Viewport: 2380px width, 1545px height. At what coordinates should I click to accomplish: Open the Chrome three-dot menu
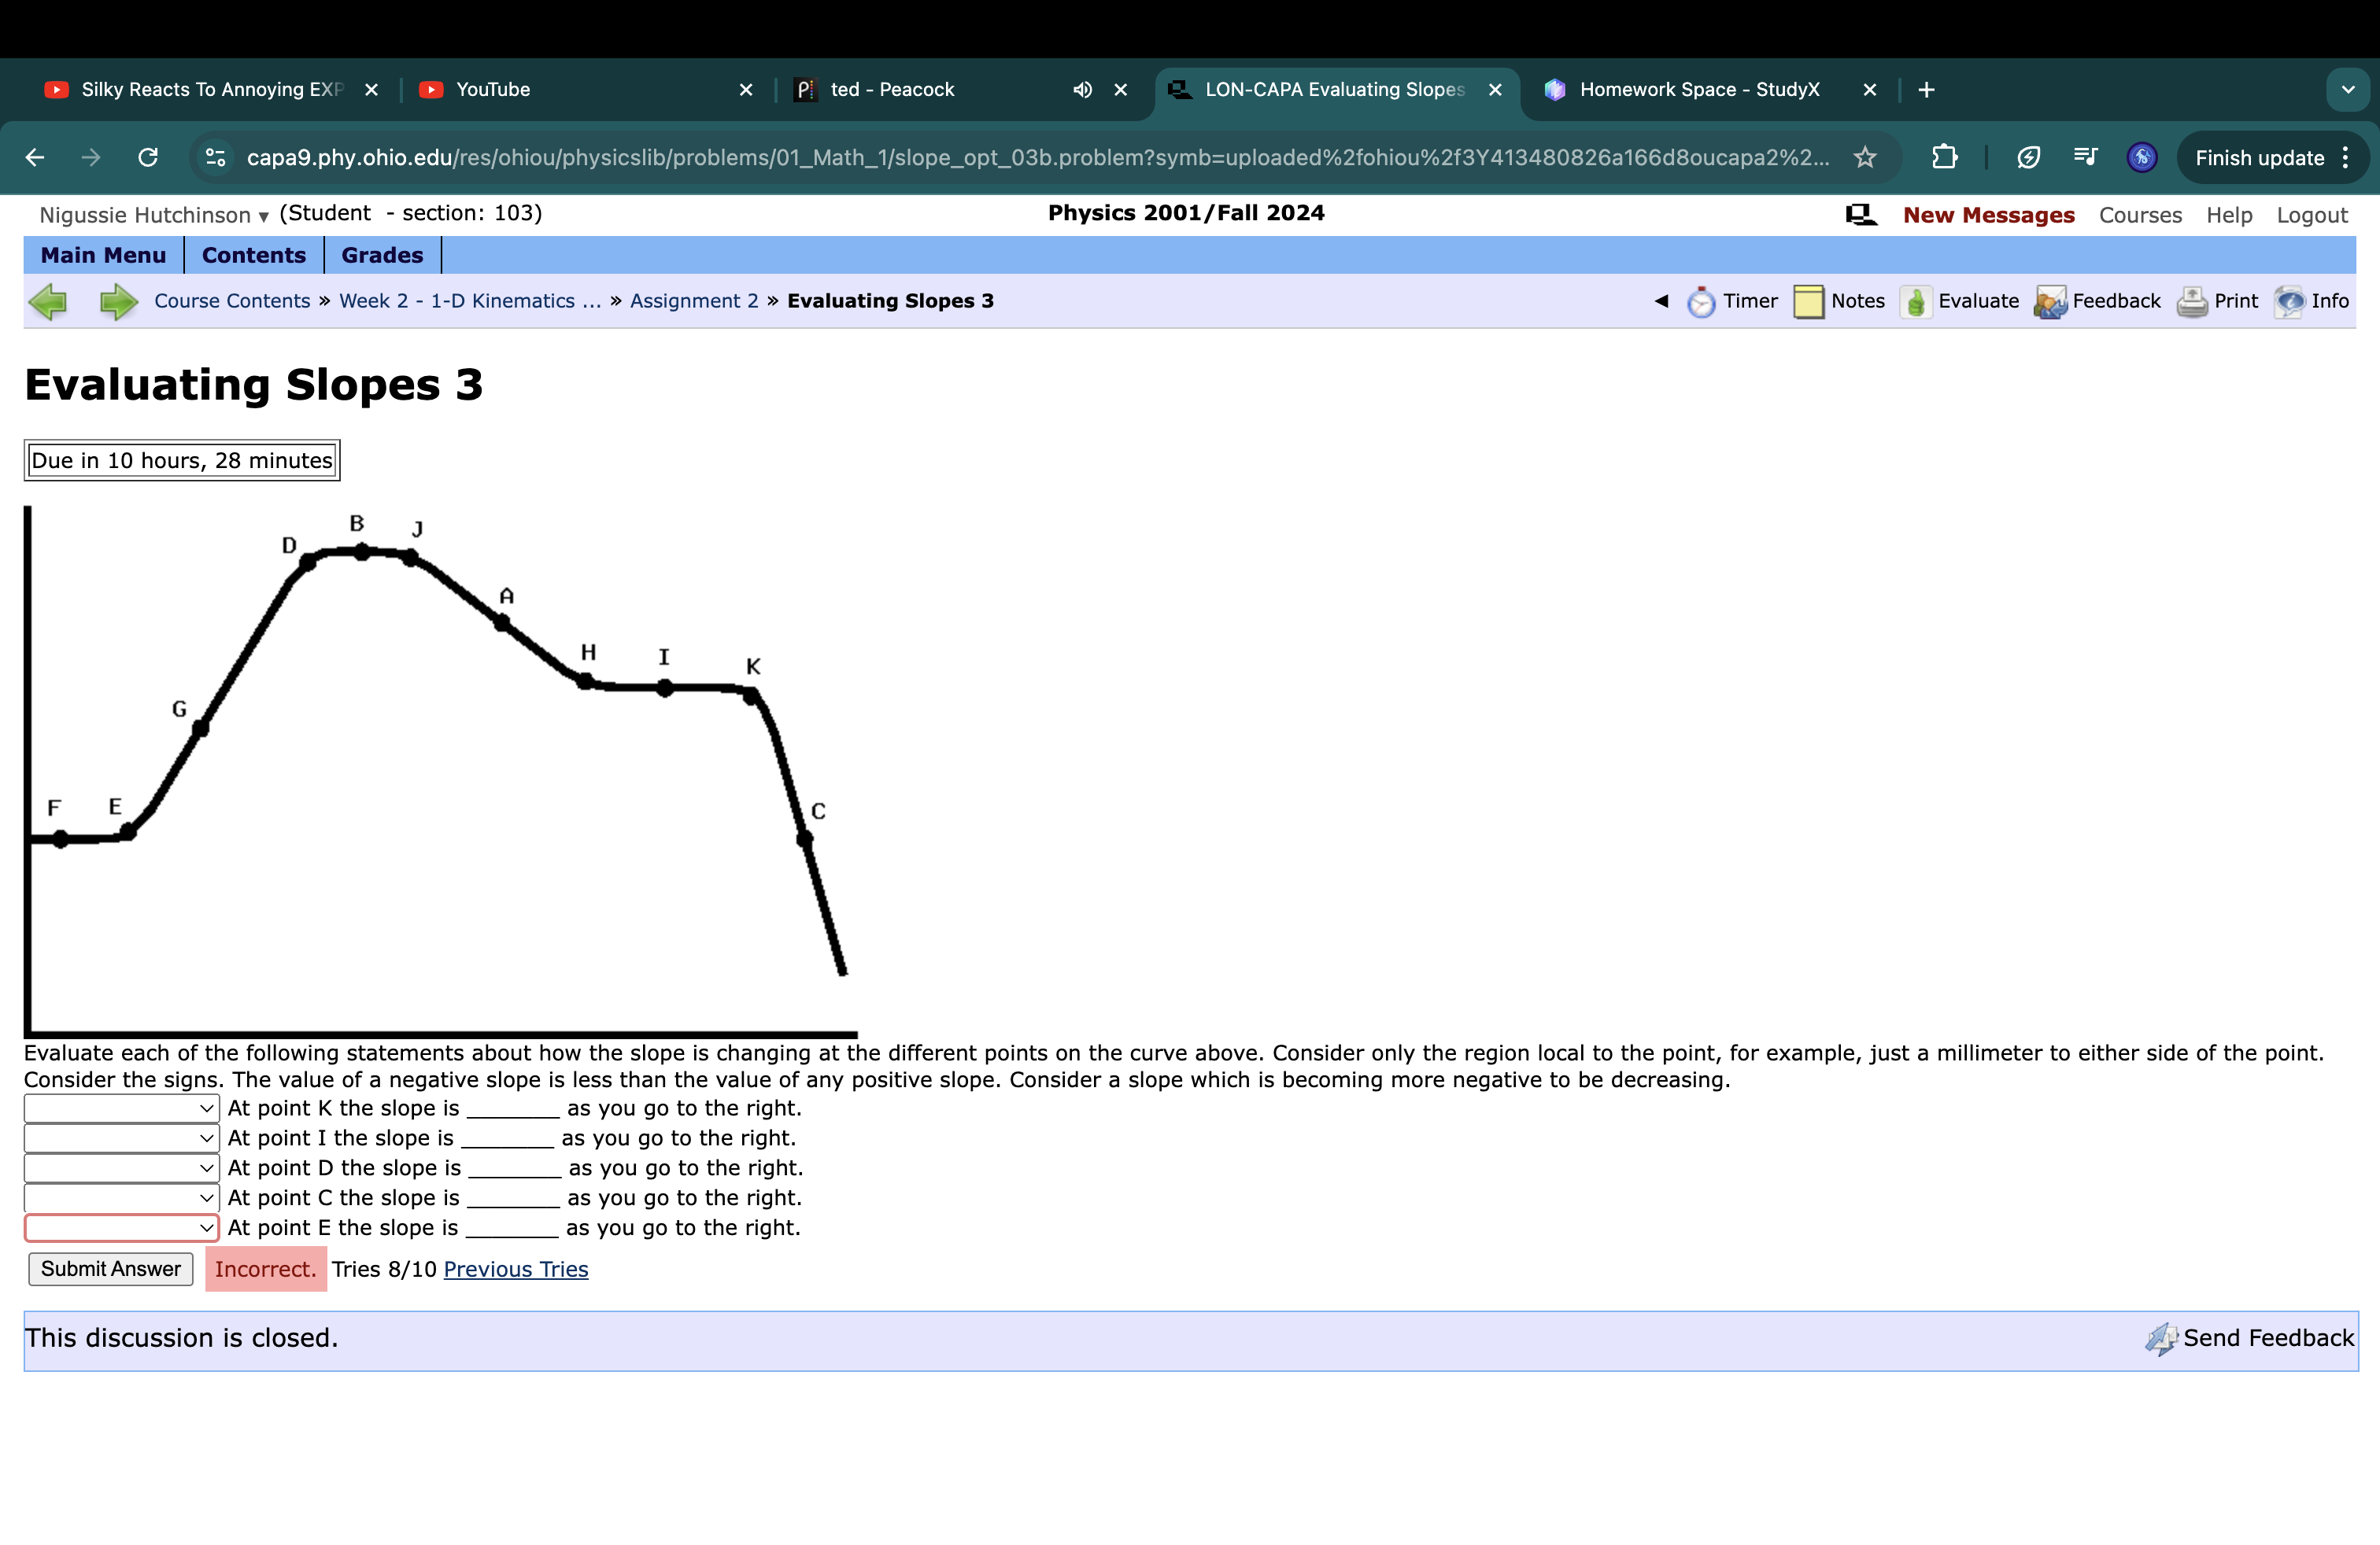pyautogui.click(x=2346, y=158)
